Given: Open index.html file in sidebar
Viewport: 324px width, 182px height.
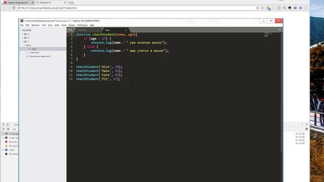Looking at the screenshot, I should point(34,53).
